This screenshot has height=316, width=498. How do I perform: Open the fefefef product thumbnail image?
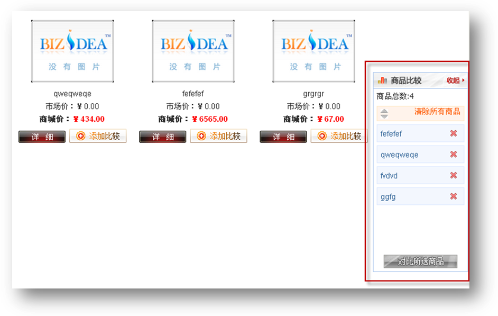point(193,51)
